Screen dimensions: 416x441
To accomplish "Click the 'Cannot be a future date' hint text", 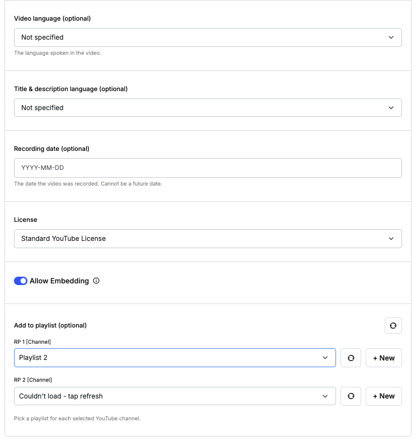I will pyautogui.click(x=131, y=184).
